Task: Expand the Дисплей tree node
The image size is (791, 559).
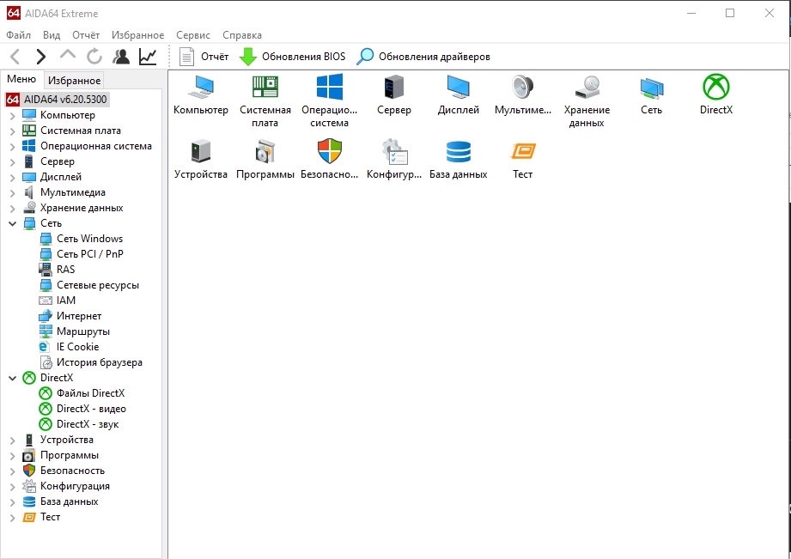Action: click(x=13, y=178)
